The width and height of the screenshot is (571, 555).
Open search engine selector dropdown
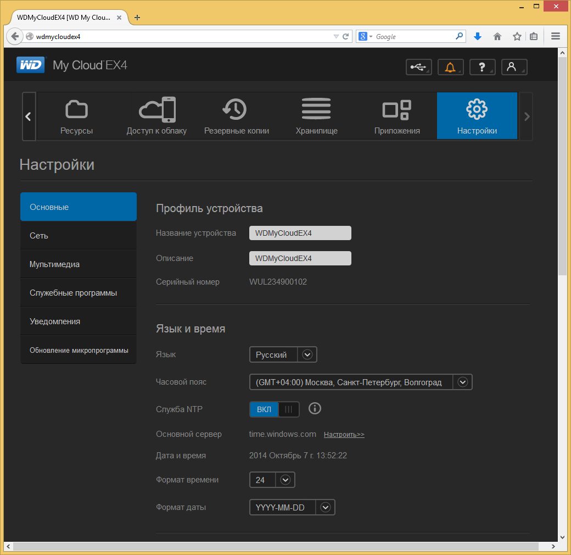click(x=366, y=36)
